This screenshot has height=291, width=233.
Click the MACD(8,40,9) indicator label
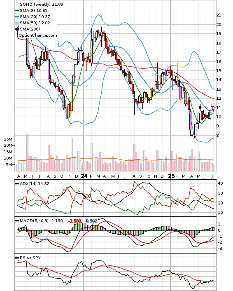pos(34,221)
